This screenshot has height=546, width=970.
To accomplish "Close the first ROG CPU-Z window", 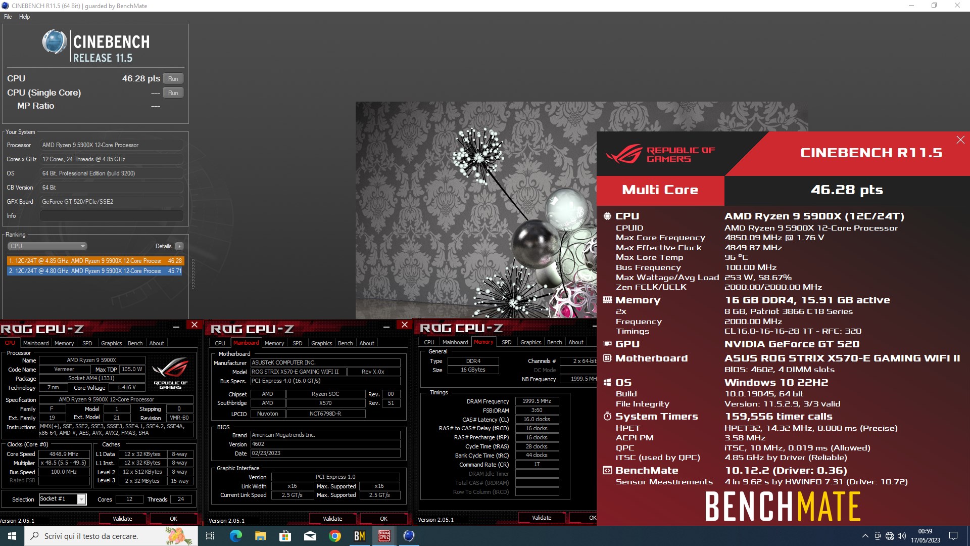I will tap(195, 325).
